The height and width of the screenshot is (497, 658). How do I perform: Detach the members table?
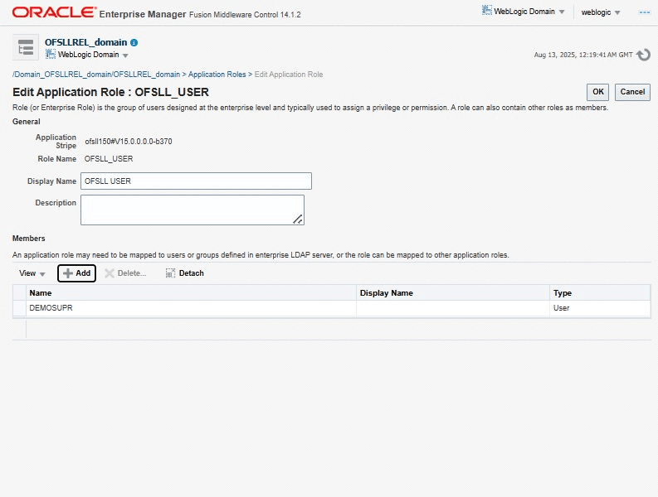[185, 273]
